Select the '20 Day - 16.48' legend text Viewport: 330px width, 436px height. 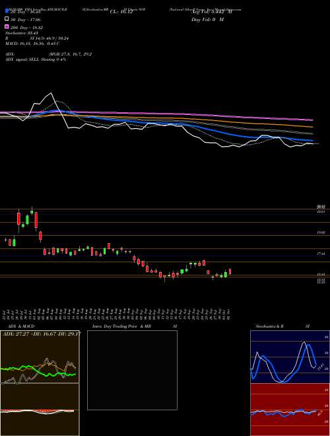(26, 12)
